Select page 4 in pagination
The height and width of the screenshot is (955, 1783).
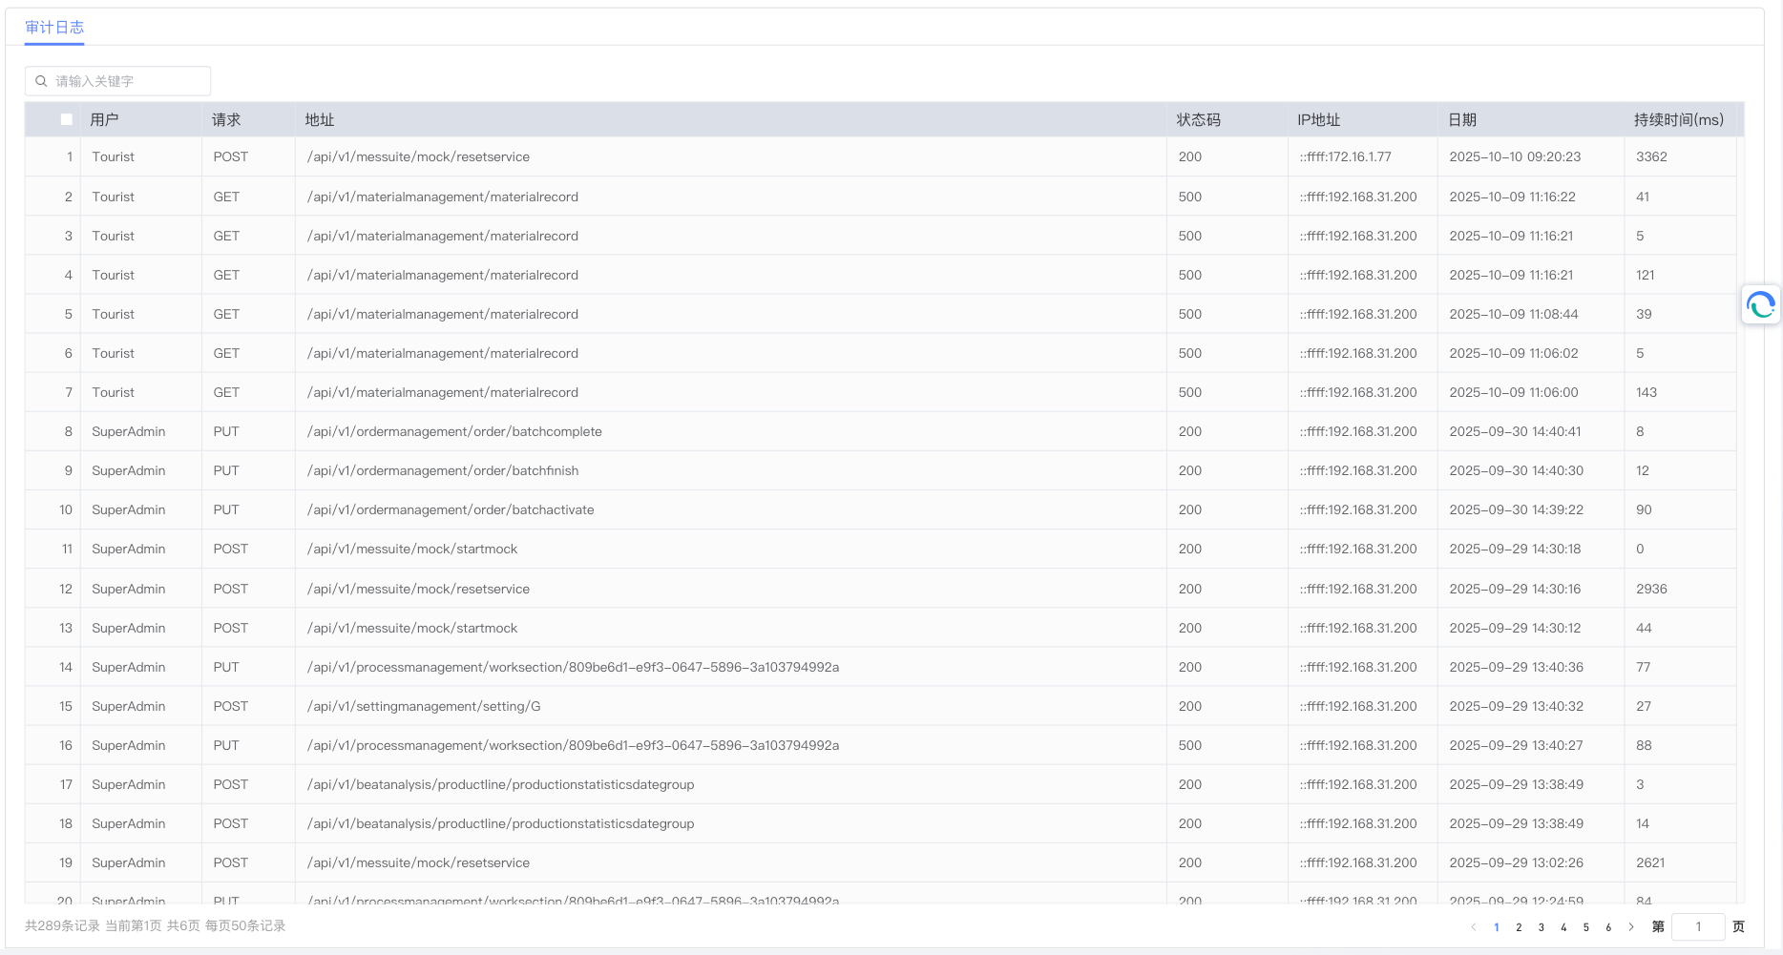click(1563, 926)
